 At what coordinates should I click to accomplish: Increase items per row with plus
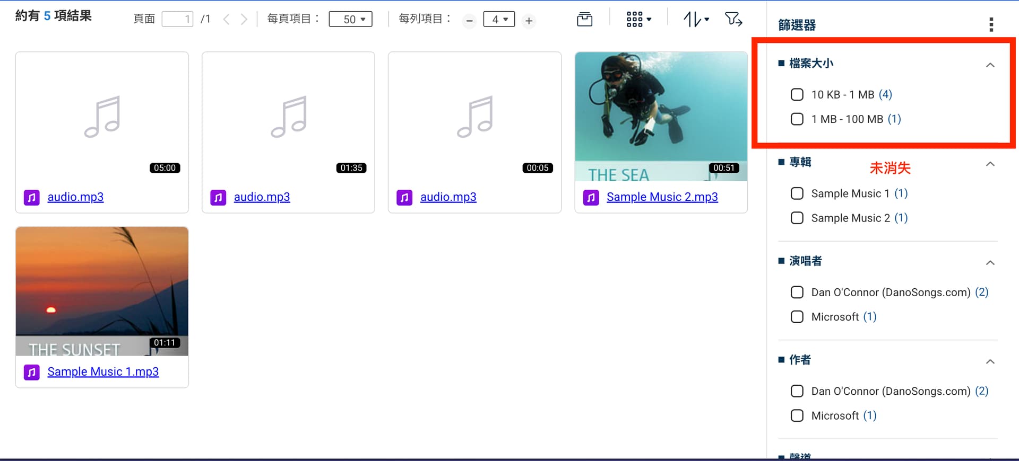point(529,21)
